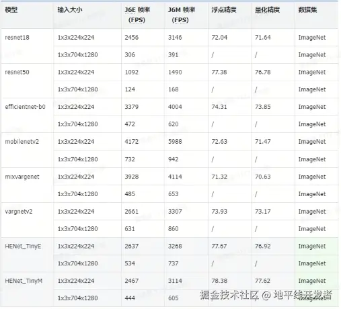Click the frame rate value 620
341x309 pixels.
click(x=174, y=124)
